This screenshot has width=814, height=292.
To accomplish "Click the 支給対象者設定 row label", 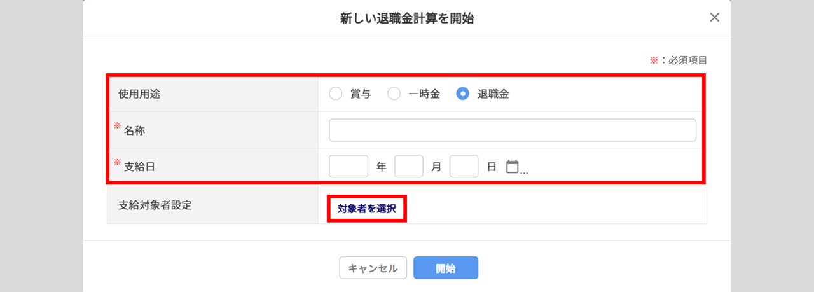I will (155, 205).
